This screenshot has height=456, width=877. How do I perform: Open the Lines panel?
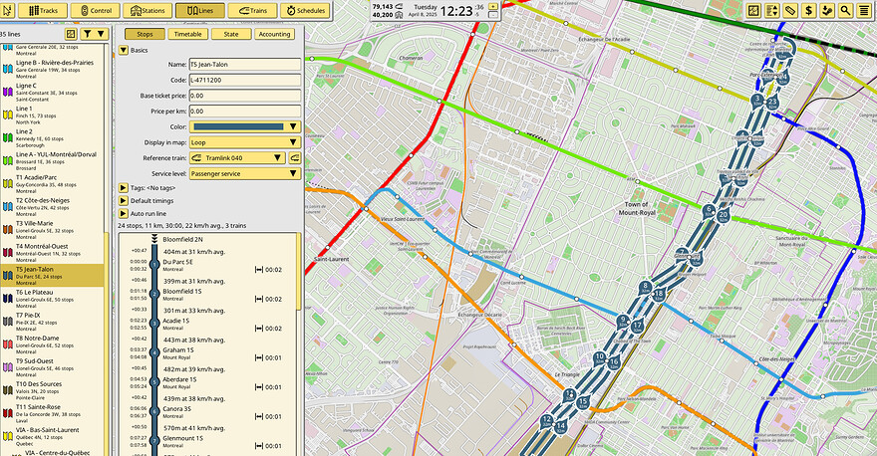(x=200, y=10)
